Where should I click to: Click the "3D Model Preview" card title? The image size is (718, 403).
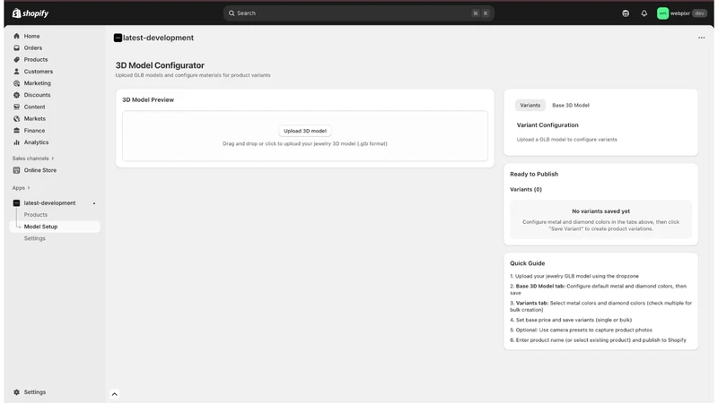coord(148,99)
